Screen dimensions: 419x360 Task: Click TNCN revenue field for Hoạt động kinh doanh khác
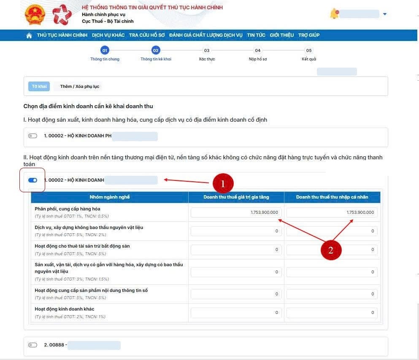pos(332,313)
